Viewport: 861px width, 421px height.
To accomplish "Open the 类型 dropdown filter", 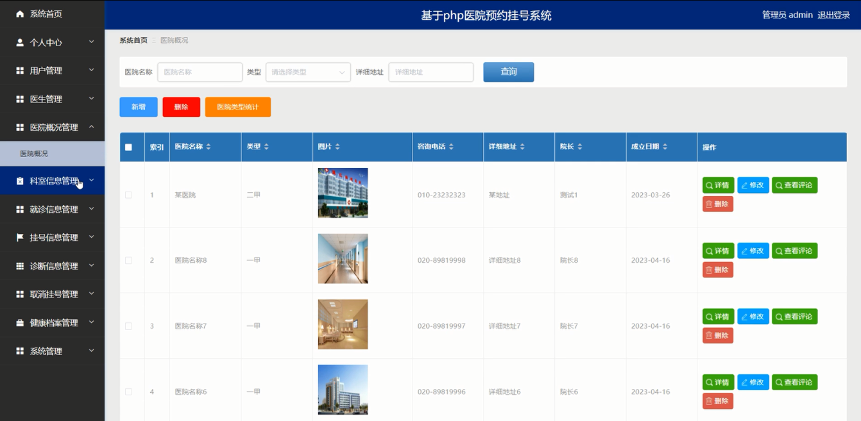I will [308, 72].
